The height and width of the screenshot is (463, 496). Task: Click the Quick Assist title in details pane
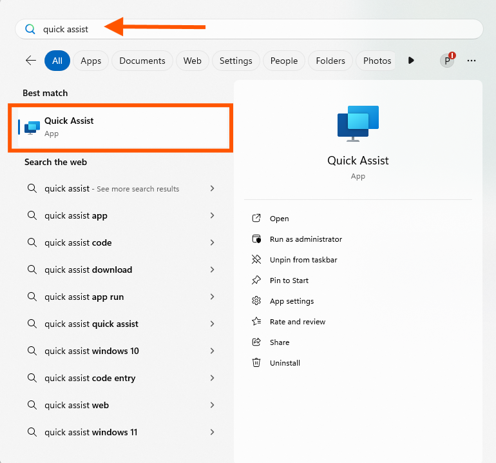358,161
